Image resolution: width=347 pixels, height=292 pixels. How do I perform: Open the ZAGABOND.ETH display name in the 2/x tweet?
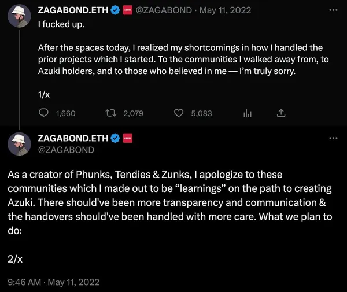73,138
